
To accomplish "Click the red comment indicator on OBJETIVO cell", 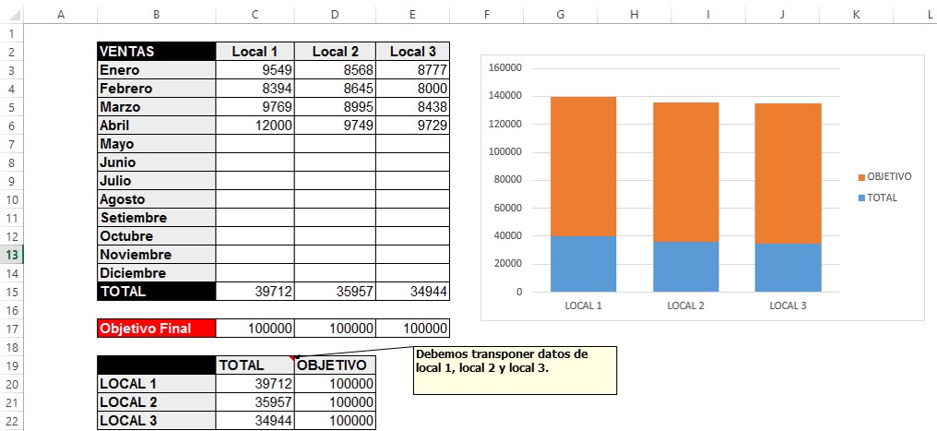I will coord(294,358).
